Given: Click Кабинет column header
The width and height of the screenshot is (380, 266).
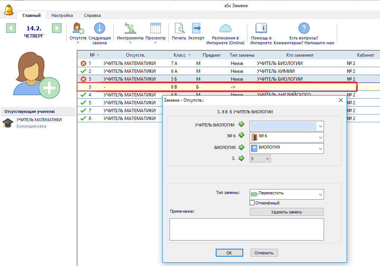Looking at the screenshot, I should click(x=365, y=55).
